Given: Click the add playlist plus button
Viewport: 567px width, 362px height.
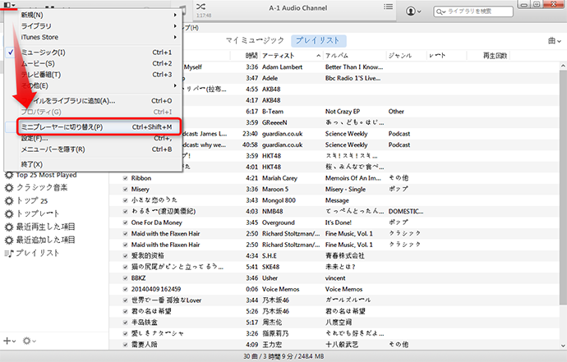Looking at the screenshot, I should pos(9,341).
